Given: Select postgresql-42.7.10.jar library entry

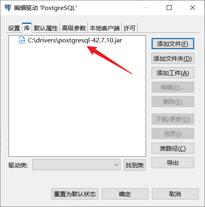Looking at the screenshot, I should pyautogui.click(x=75, y=40).
